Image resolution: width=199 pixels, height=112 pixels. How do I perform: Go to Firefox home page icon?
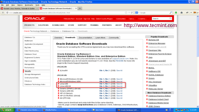pos(182,12)
